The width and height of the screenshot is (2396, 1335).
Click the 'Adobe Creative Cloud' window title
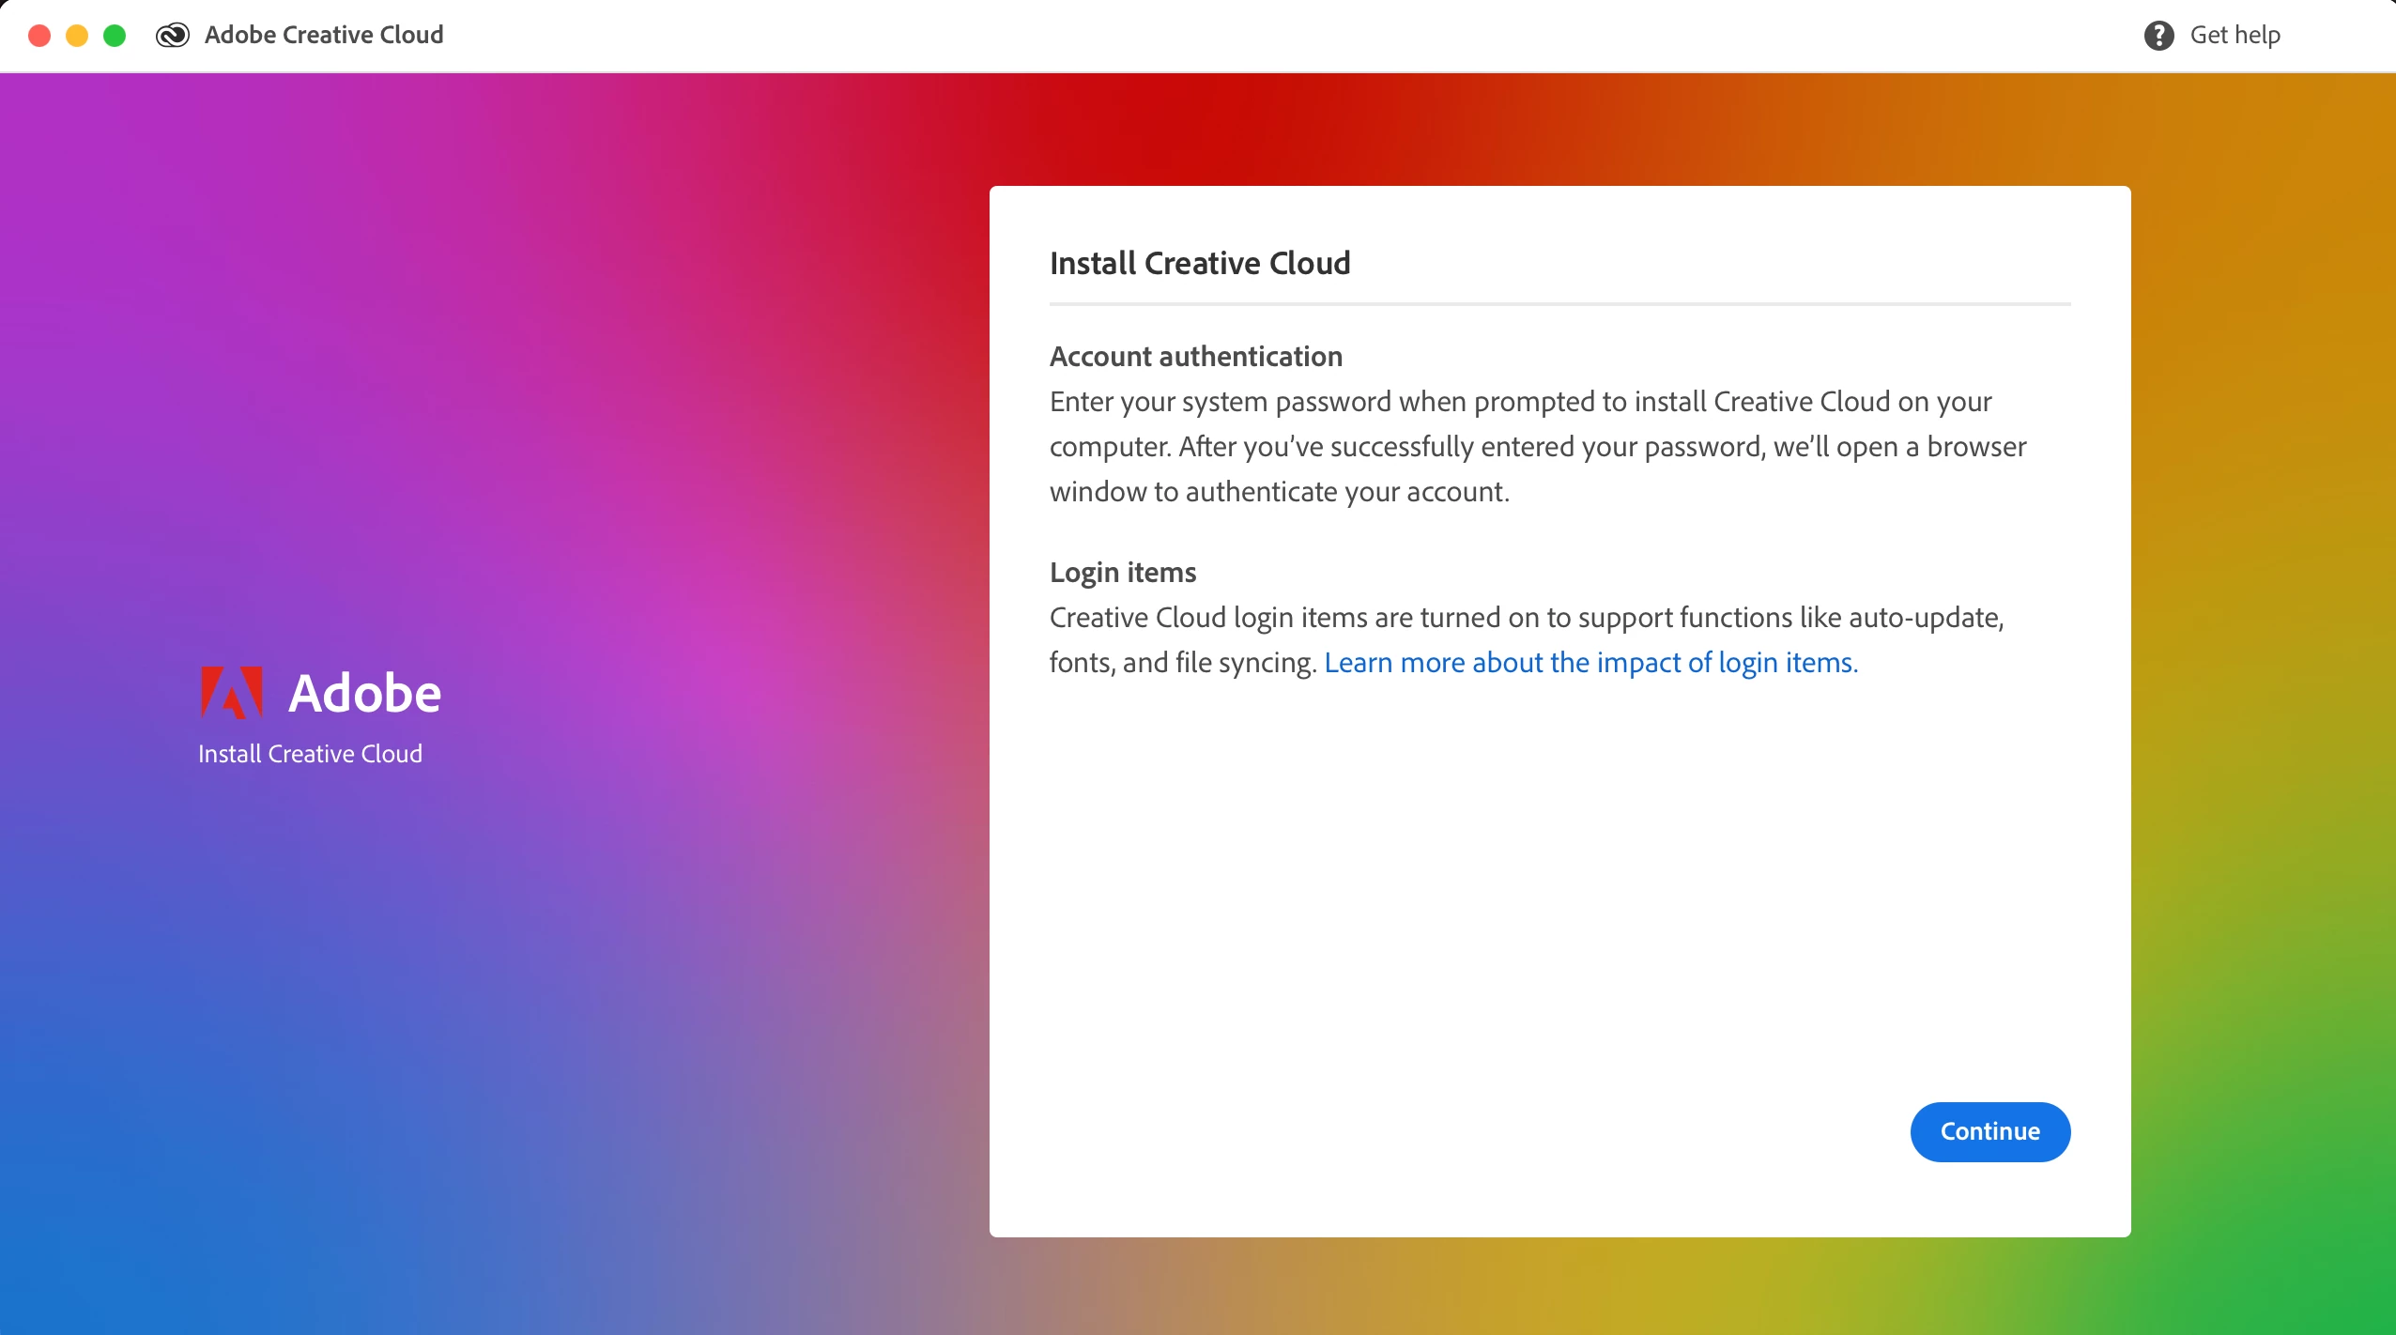click(323, 36)
